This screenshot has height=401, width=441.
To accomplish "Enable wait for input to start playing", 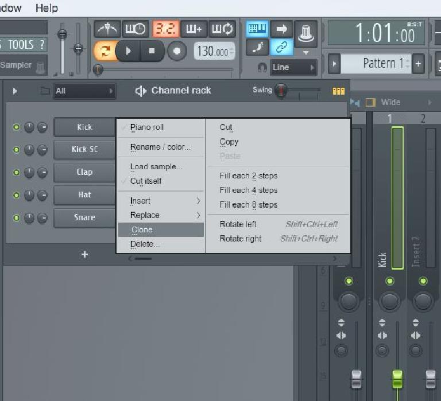I will point(136,29).
